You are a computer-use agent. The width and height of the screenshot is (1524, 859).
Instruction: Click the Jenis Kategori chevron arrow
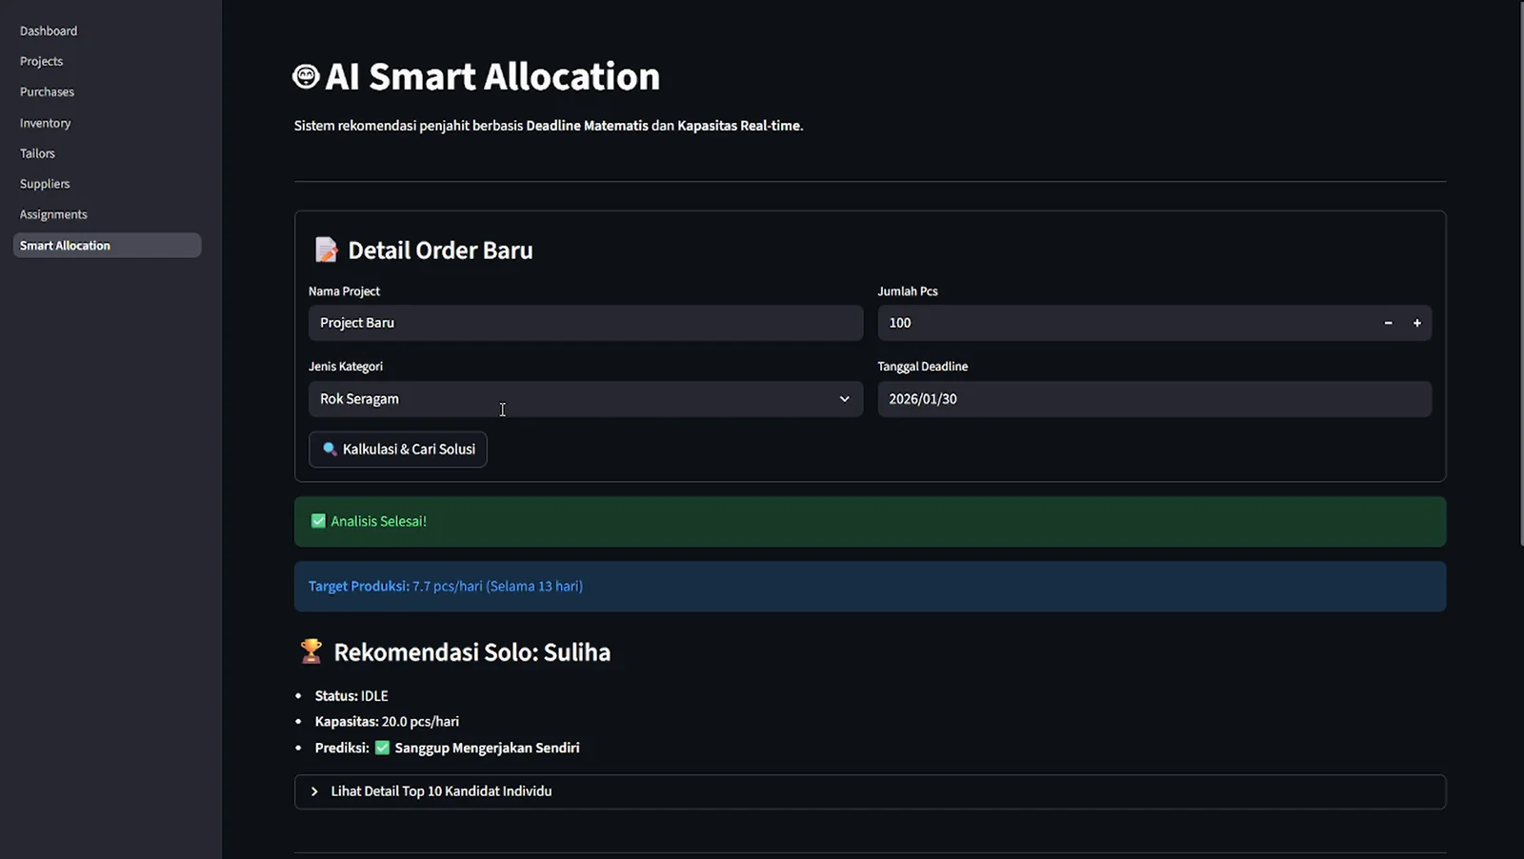click(844, 399)
